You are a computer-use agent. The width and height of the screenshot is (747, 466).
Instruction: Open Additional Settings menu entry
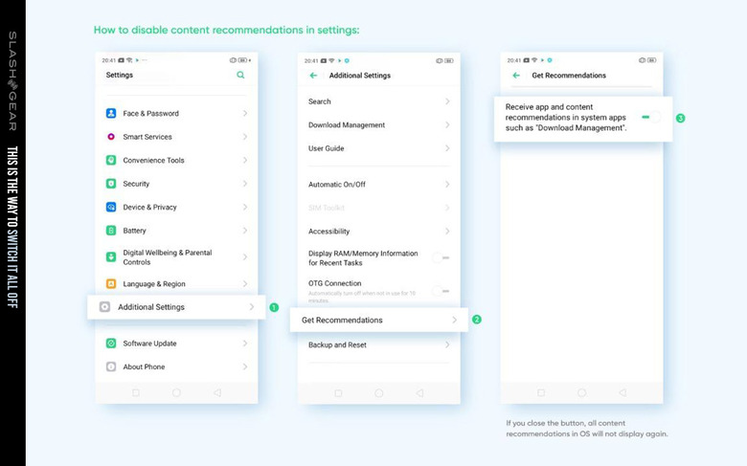176,307
